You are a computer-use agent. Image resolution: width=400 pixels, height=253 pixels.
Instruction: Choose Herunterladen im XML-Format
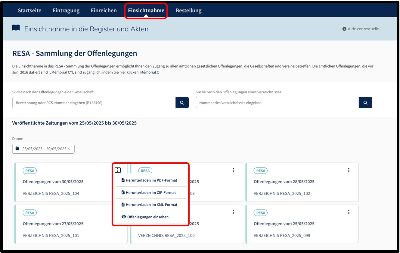click(x=149, y=205)
